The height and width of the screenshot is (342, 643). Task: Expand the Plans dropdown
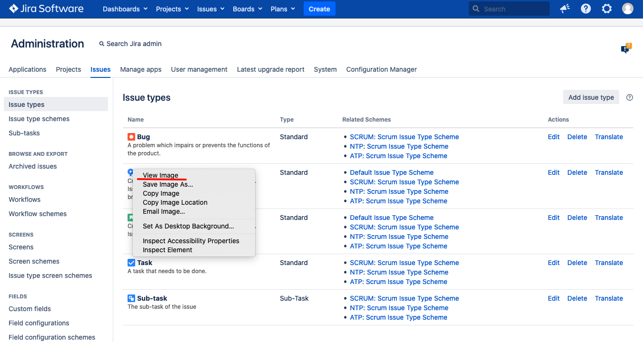pyautogui.click(x=283, y=9)
